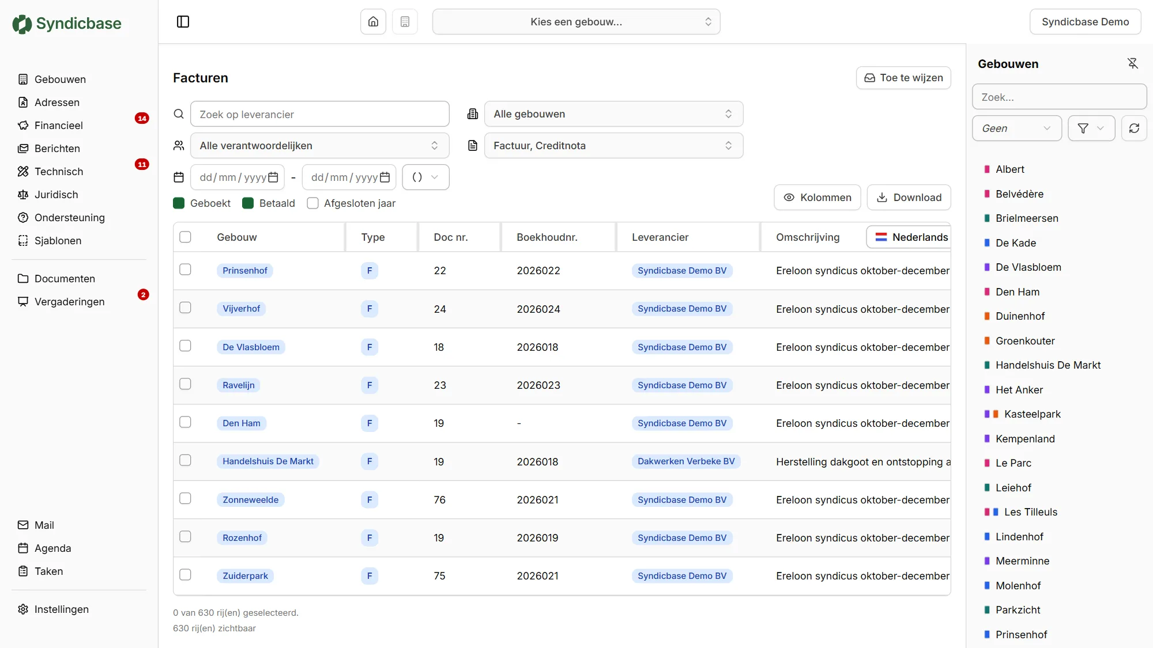Click the Syndicbase logo
The width and height of the screenshot is (1153, 648).
point(67,24)
